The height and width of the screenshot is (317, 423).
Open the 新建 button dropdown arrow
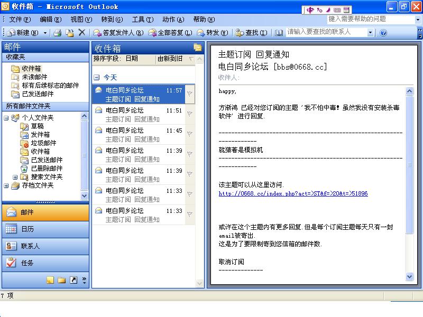45,33
